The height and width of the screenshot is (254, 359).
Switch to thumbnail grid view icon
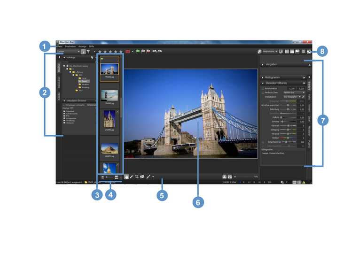pyautogui.click(x=287, y=51)
